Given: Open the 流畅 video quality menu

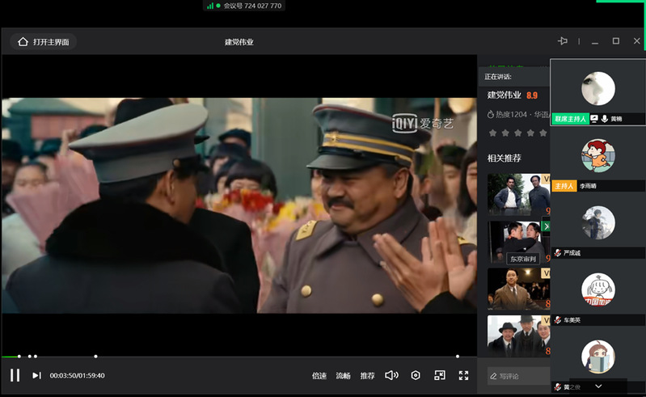Looking at the screenshot, I should (344, 376).
